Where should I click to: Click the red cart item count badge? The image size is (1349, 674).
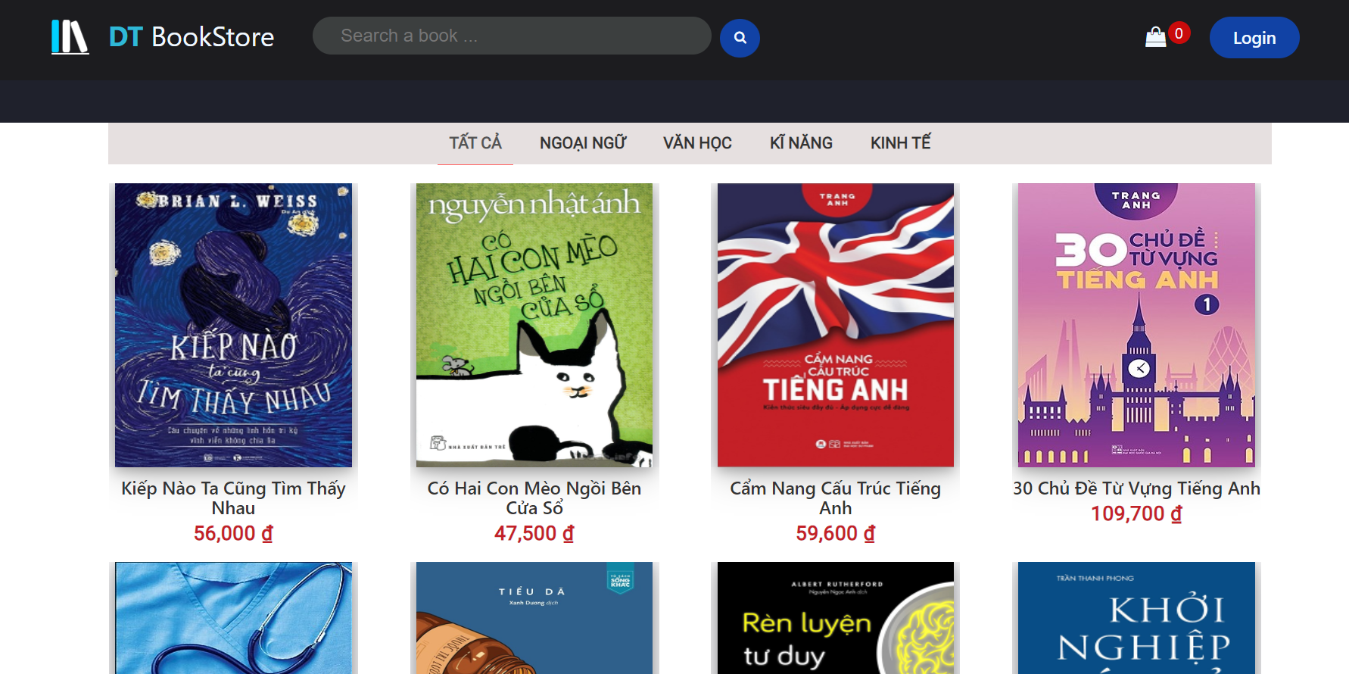pyautogui.click(x=1179, y=33)
